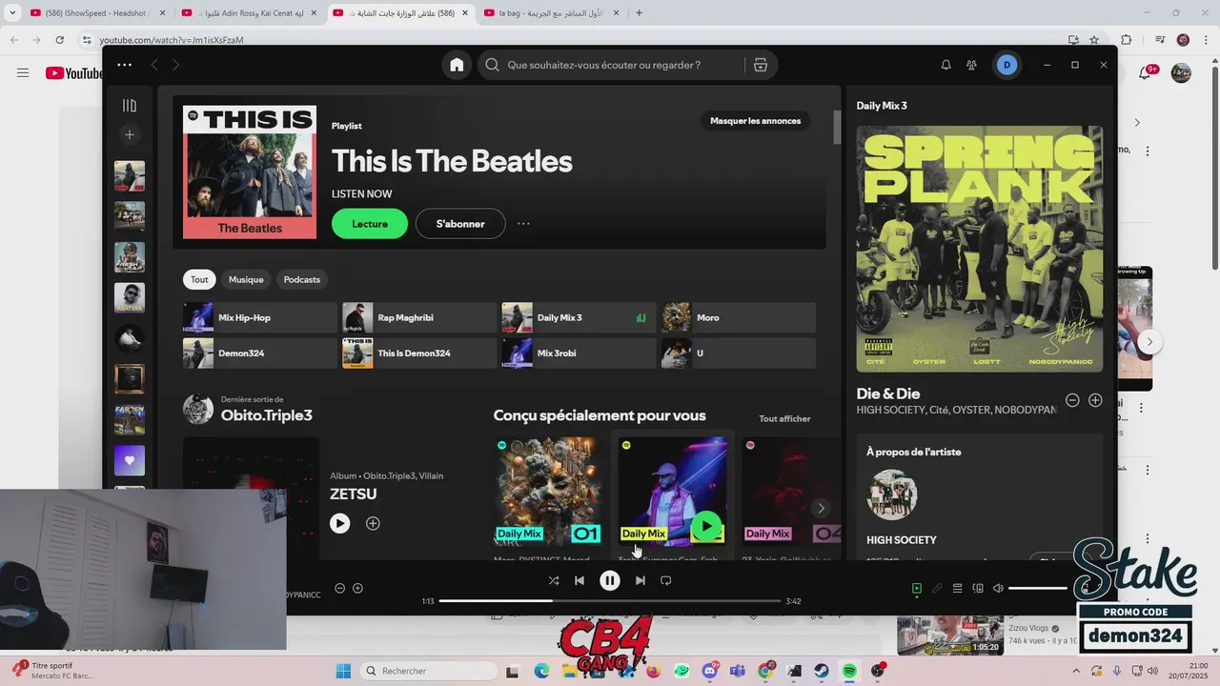Image resolution: width=1220 pixels, height=686 pixels.
Task: Set the Spotify volume slider
Action: coord(1038,589)
